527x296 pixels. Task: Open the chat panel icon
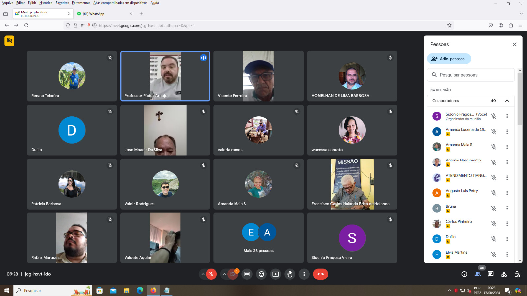point(491,274)
